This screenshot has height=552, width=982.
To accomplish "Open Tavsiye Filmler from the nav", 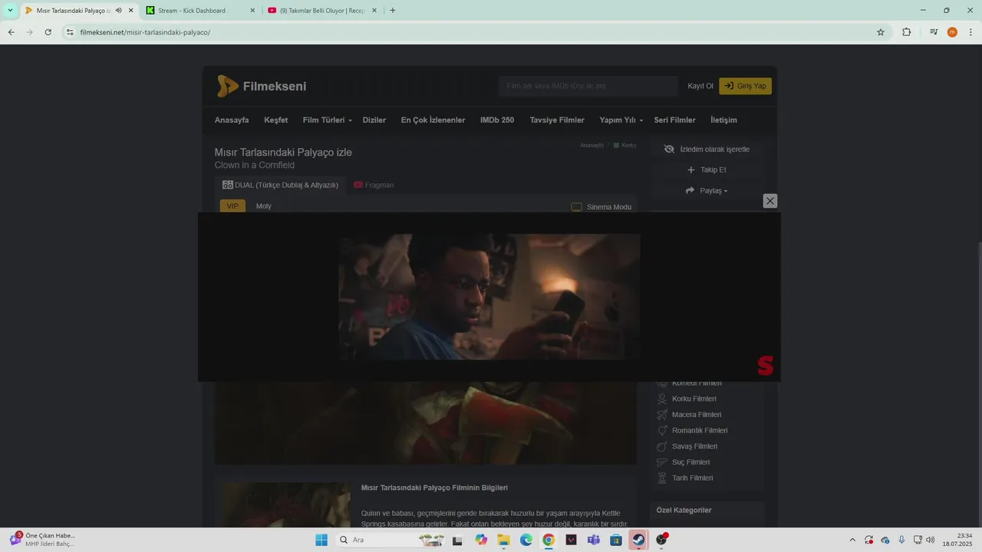I will [x=557, y=120].
